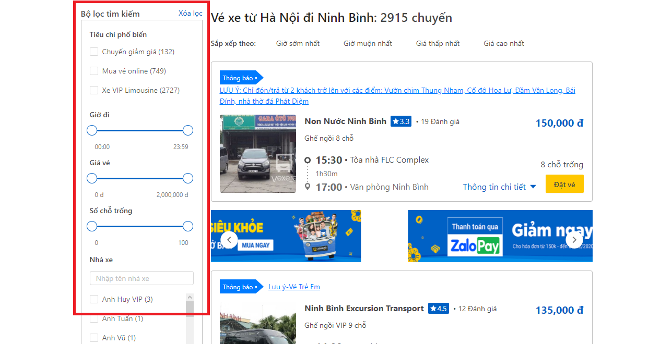Expand Thông tin chi tiết for Non Nước
Image resolution: width=672 pixels, height=344 pixels.
click(x=499, y=187)
